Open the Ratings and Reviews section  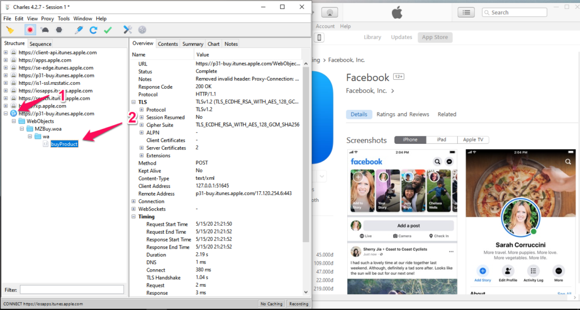[x=403, y=114]
